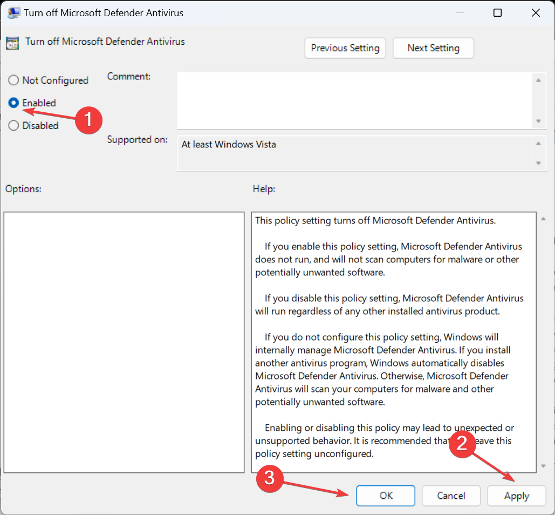Click Comment box scroll down arrow
The width and height of the screenshot is (555, 515).
click(538, 121)
